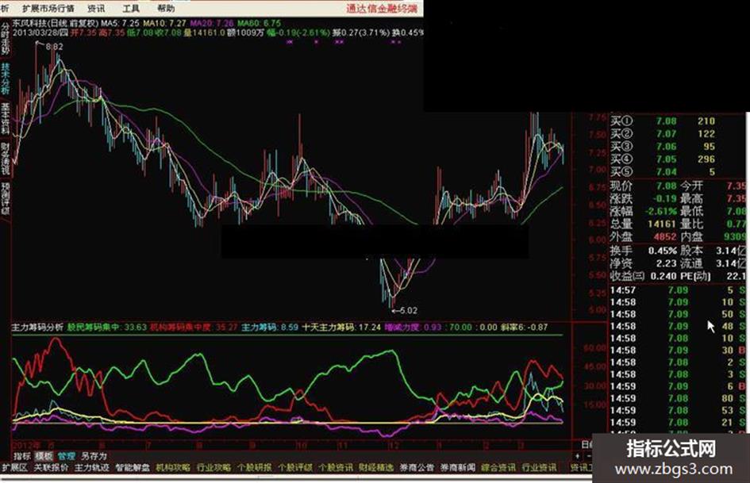Switch to the 分时走势 sidebar tab

pos(6,38)
